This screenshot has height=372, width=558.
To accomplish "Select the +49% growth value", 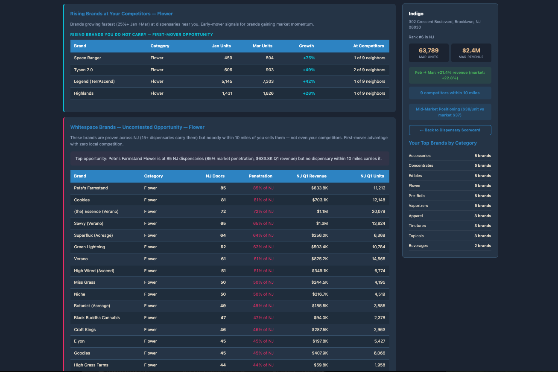I will tap(309, 70).
